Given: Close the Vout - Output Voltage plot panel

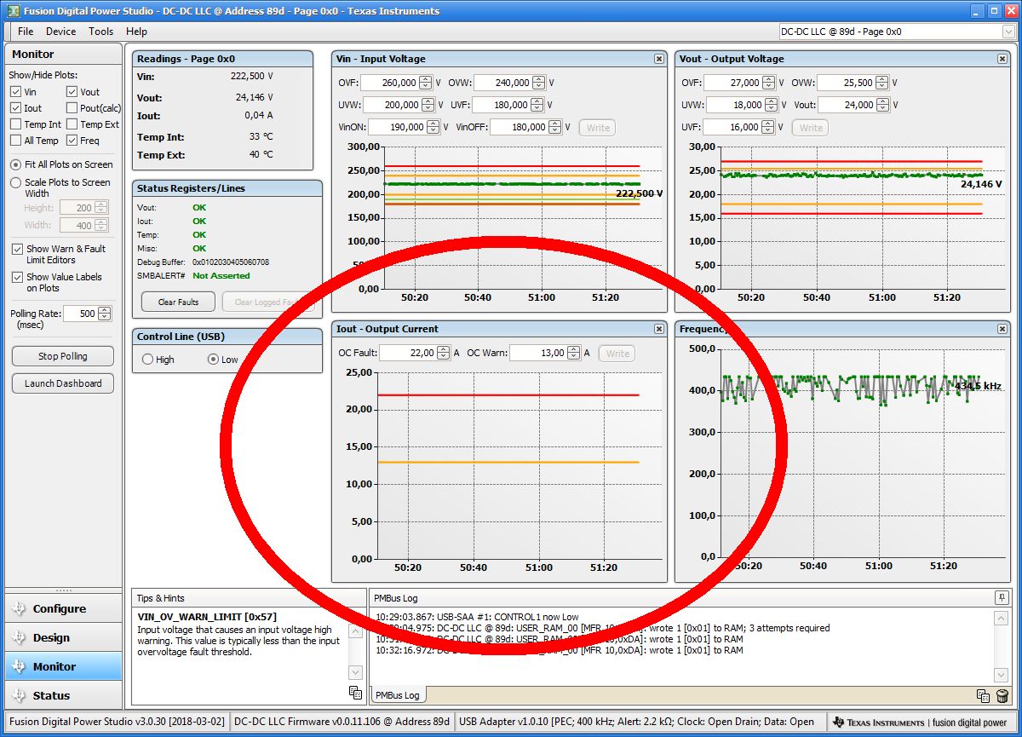Looking at the screenshot, I should coord(1002,59).
